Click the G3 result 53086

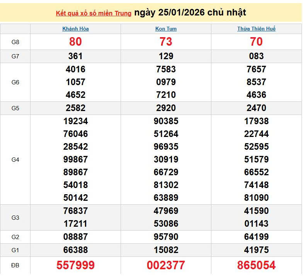click(166, 224)
